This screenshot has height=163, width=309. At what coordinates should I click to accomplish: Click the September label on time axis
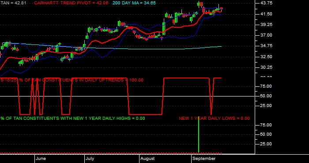tap(204, 159)
